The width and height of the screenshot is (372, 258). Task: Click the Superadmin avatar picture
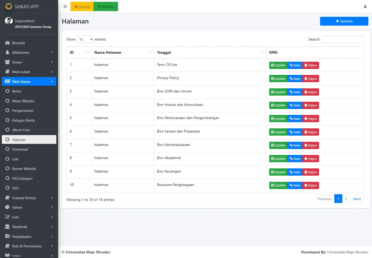coord(9,21)
